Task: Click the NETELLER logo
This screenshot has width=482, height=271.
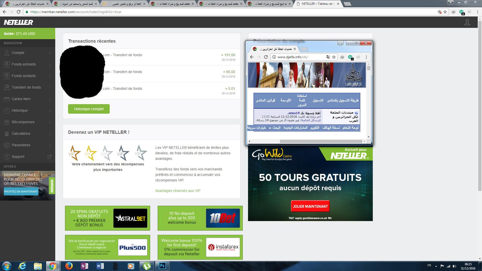Action: click(x=18, y=22)
